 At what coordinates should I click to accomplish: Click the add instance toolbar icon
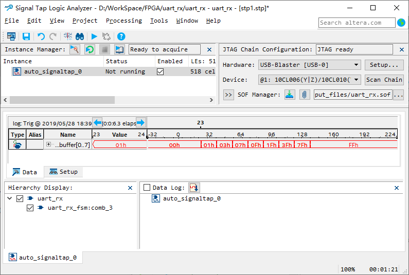[x=11, y=36]
